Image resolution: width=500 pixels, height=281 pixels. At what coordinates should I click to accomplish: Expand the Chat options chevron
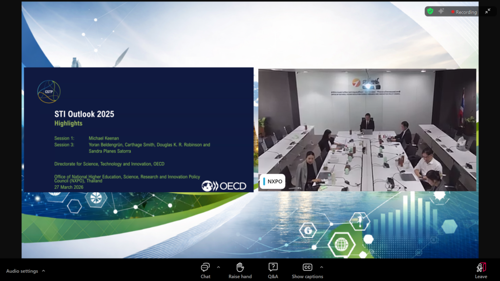point(218,267)
